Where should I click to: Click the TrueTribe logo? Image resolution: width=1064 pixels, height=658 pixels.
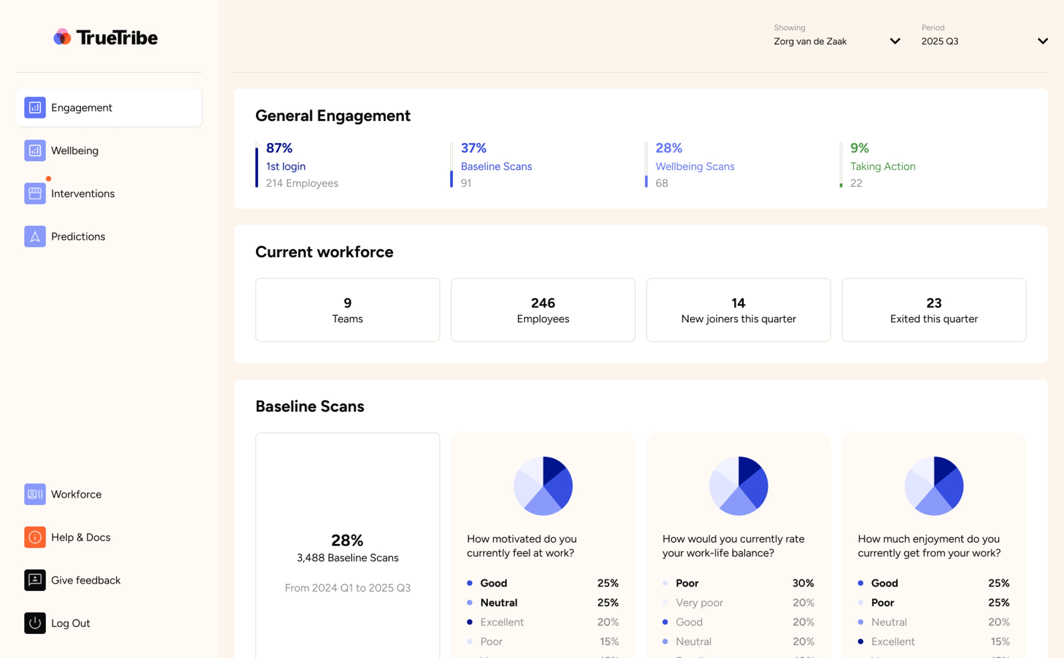[105, 37]
